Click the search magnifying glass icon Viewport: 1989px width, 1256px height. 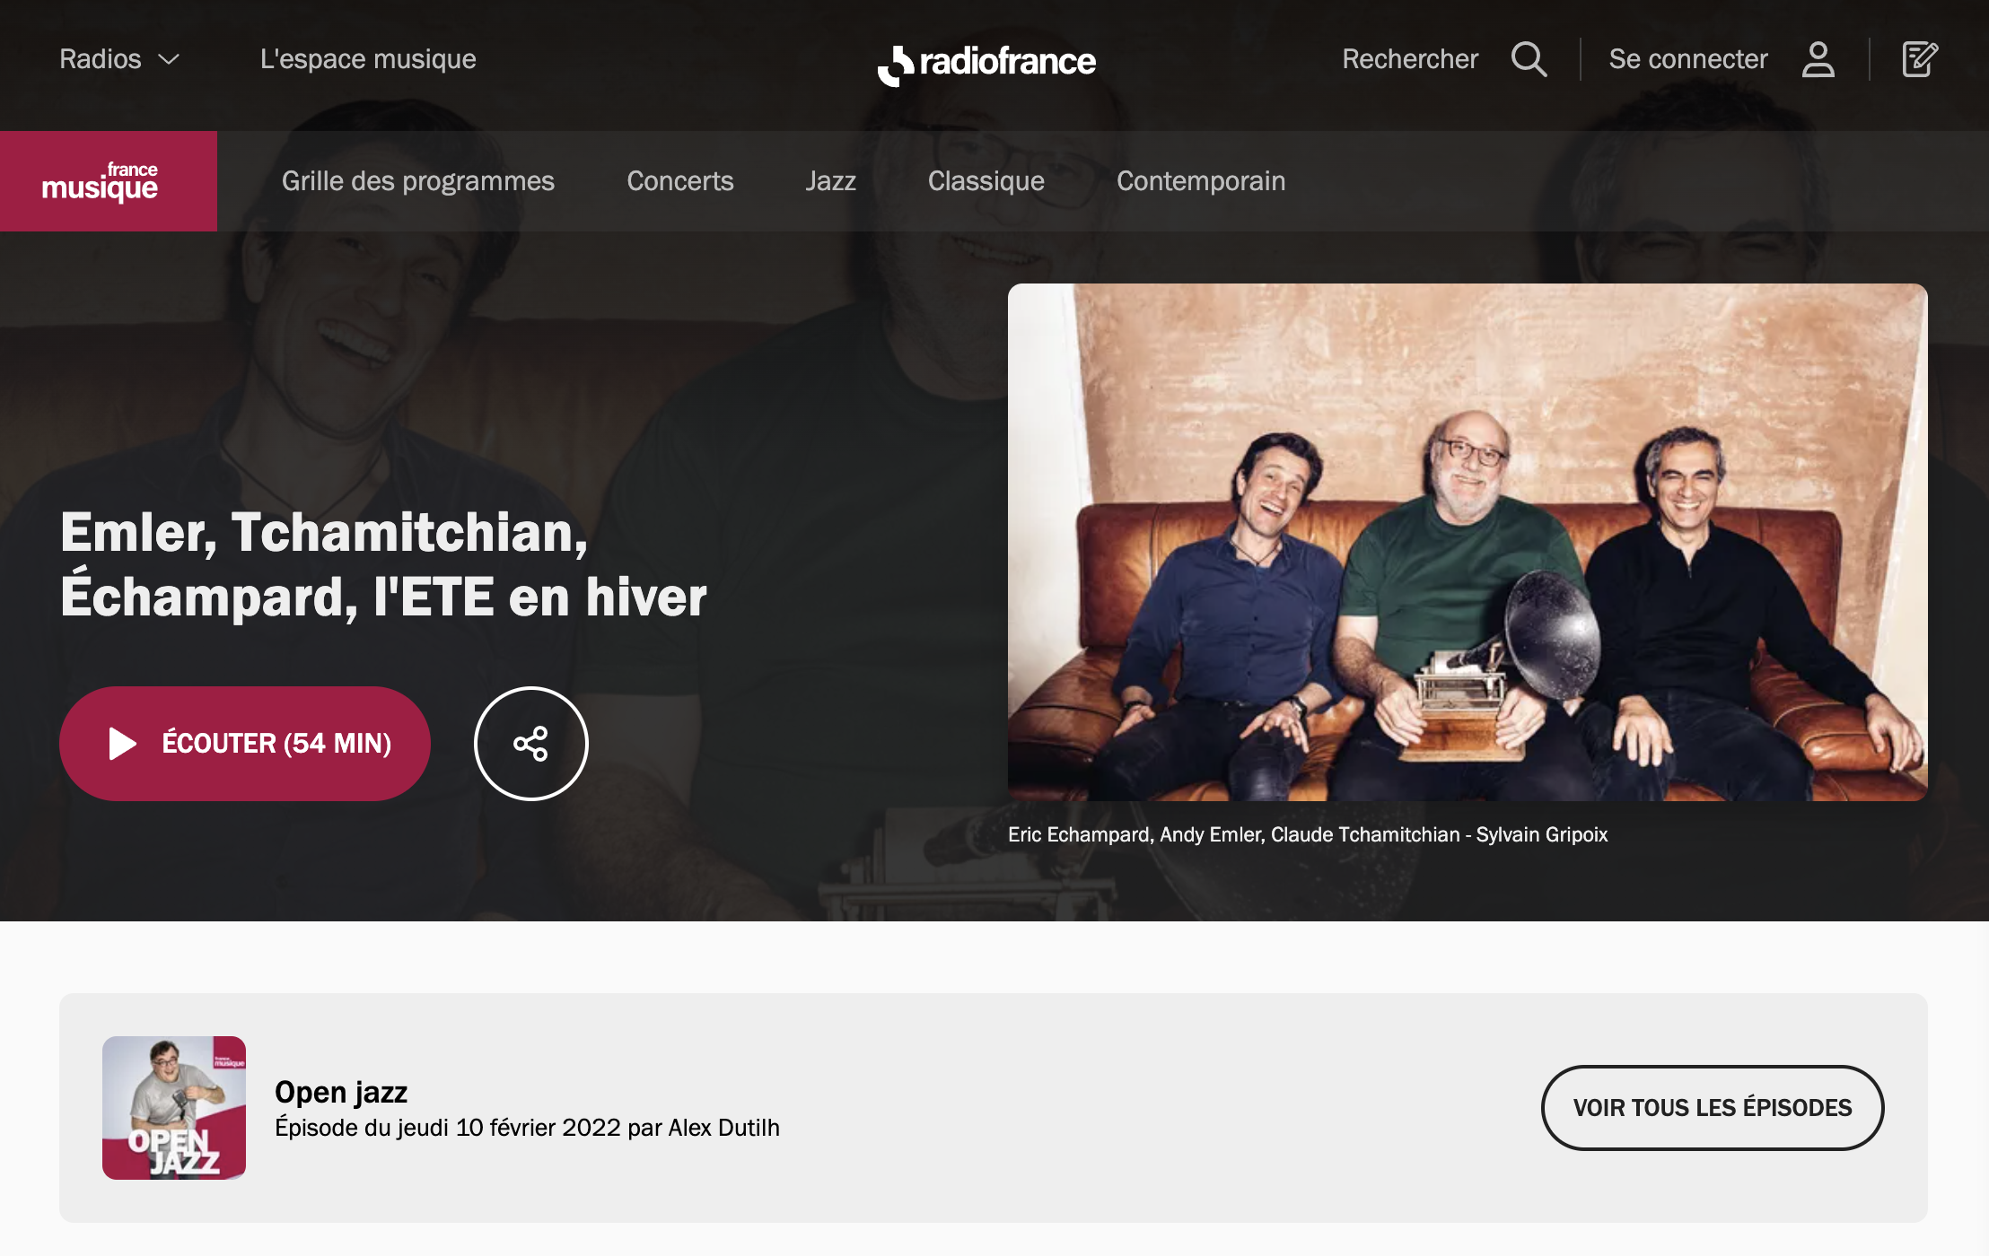coord(1529,59)
